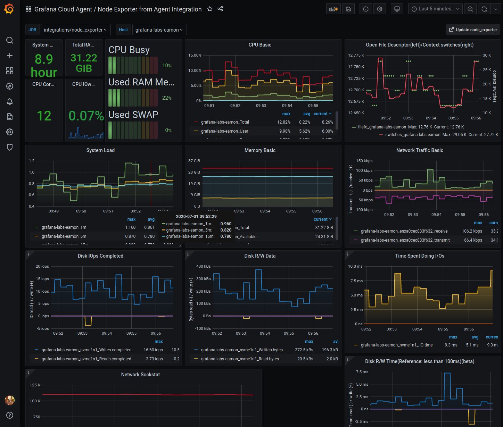Zoom out time range magnifier icon
The height and width of the screenshot is (427, 503).
pos(470,9)
